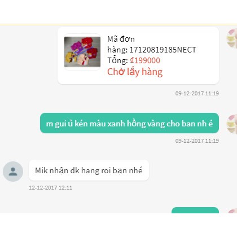Open the clothing product thumbnail in the order card
This screenshot has width=237, height=237.
82,52
